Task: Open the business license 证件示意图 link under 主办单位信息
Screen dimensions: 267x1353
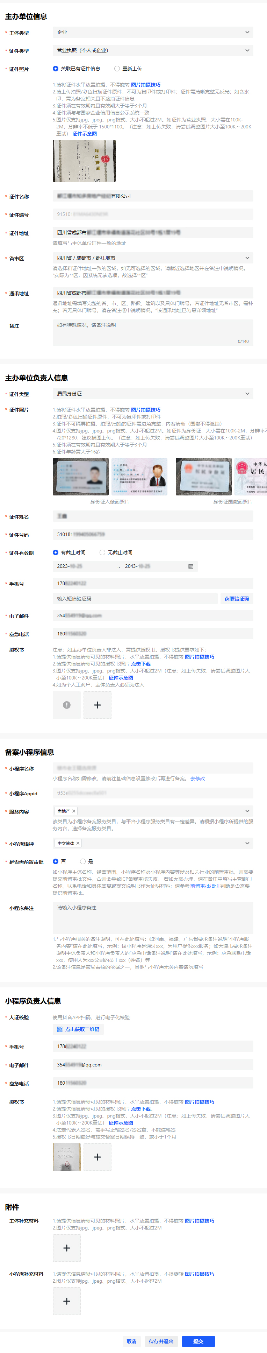Action: [85, 133]
